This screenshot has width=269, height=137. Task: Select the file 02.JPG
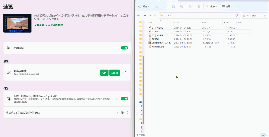point(155,39)
